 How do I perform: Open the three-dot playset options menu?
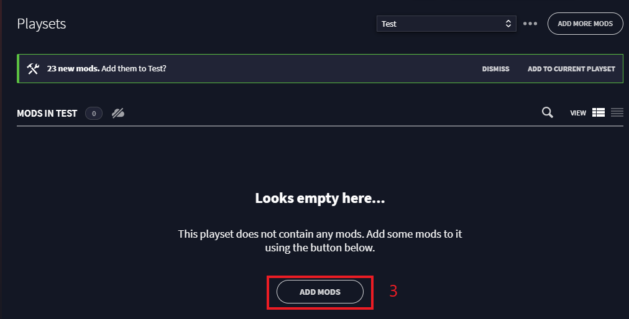click(530, 24)
